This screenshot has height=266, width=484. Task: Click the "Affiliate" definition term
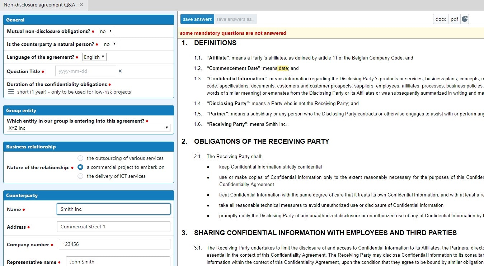pyautogui.click(x=218, y=58)
